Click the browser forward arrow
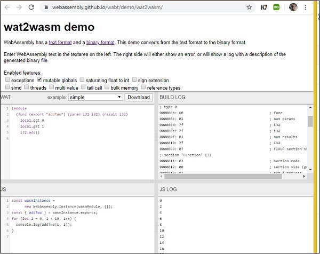Viewport: 320px width, 254px height. [x=19, y=7]
